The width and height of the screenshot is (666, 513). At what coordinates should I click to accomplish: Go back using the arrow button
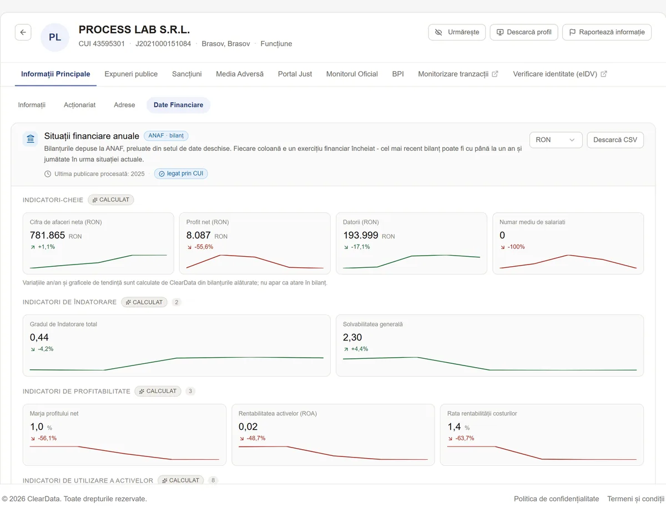tap(23, 32)
